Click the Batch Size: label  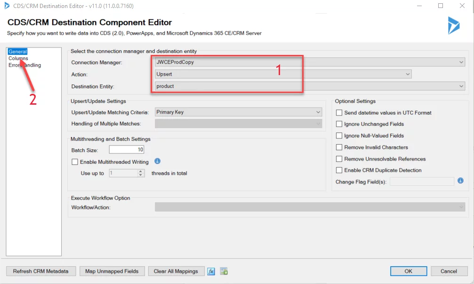coord(85,150)
